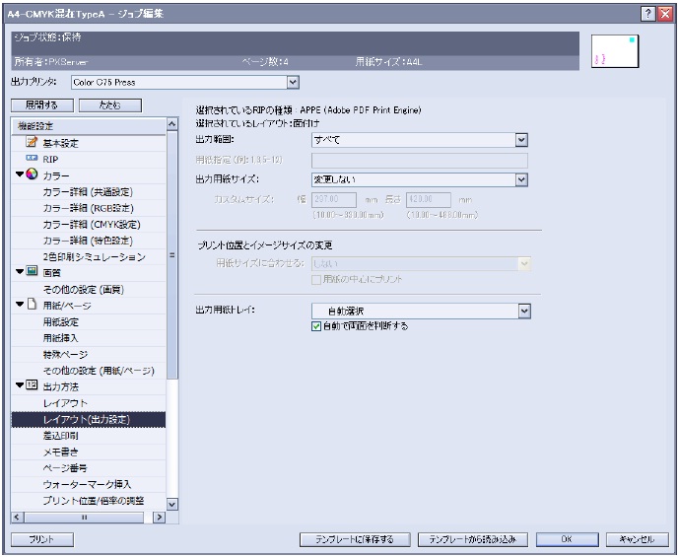Open the 出力プリンタ dropdown showing Color C75 Press
Viewport: 679px width, 557px height.
[293, 83]
